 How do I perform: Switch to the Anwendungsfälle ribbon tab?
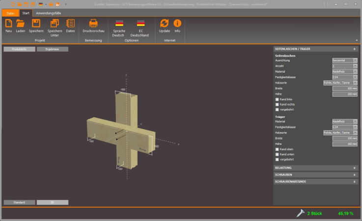[49, 13]
